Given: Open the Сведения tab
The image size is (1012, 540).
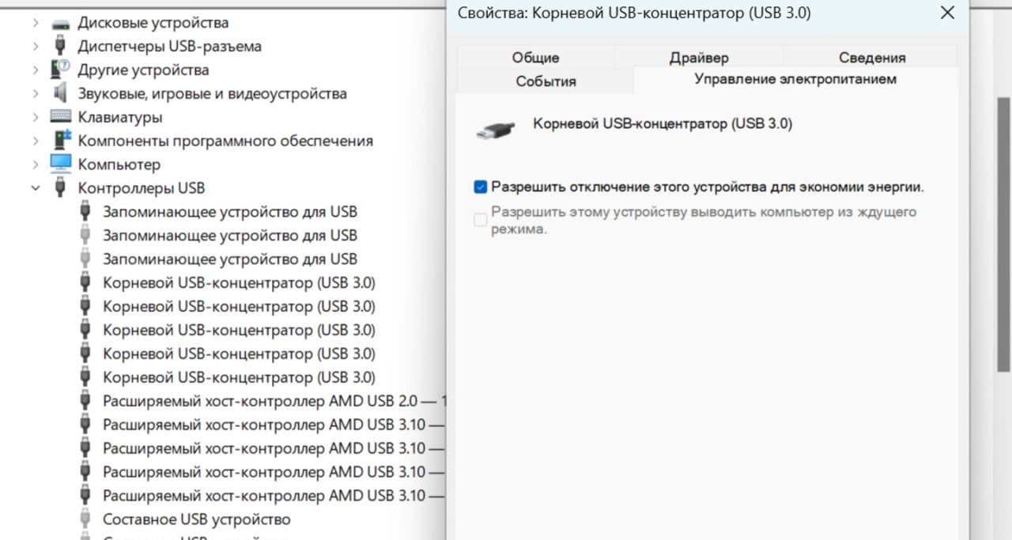Looking at the screenshot, I should pos(872,58).
